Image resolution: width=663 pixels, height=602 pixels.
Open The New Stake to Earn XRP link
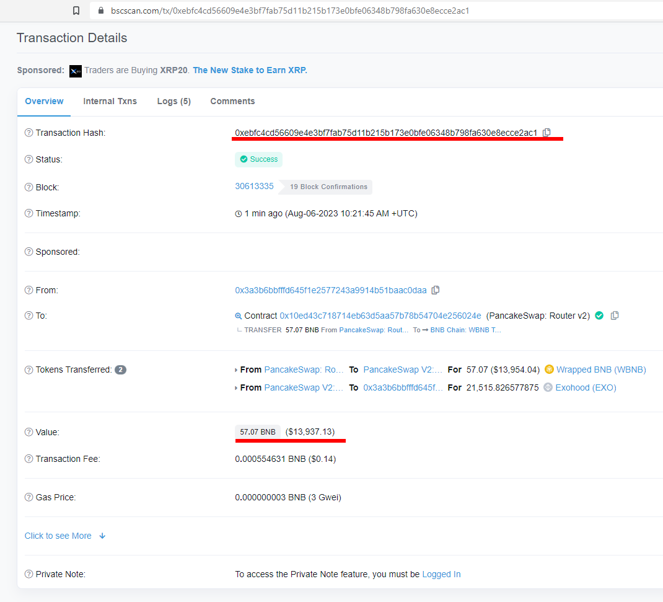point(250,70)
